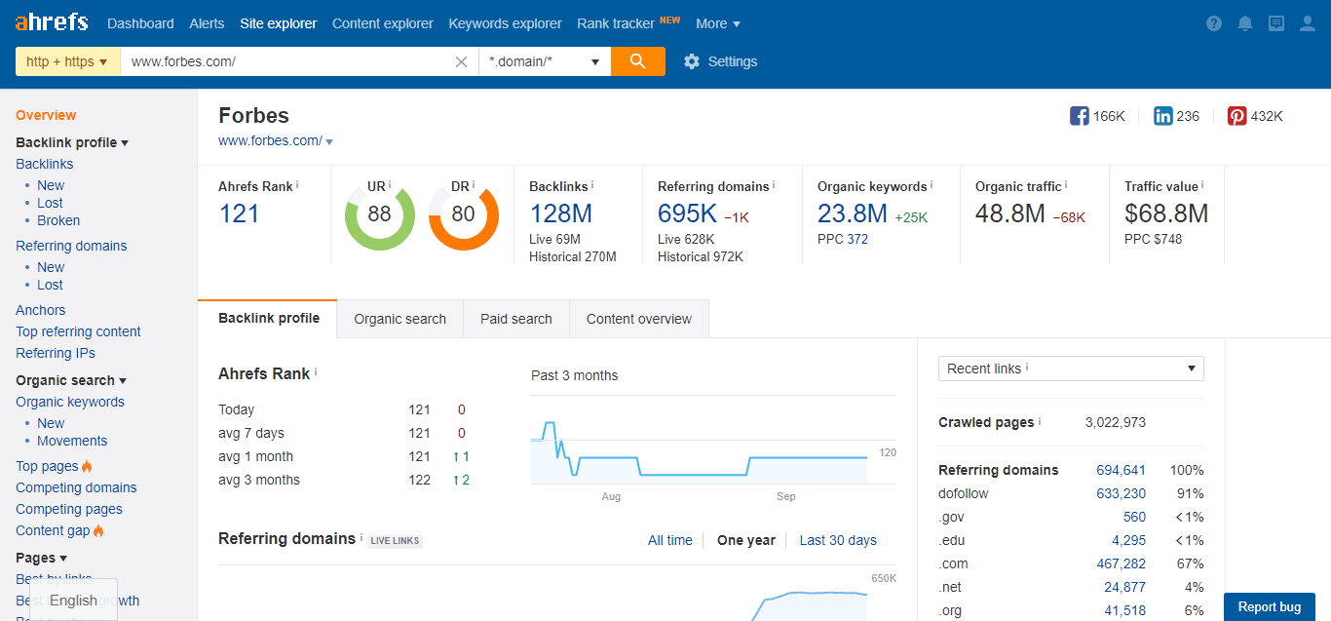
Task: Open the notifications bell icon
Action: tap(1245, 23)
